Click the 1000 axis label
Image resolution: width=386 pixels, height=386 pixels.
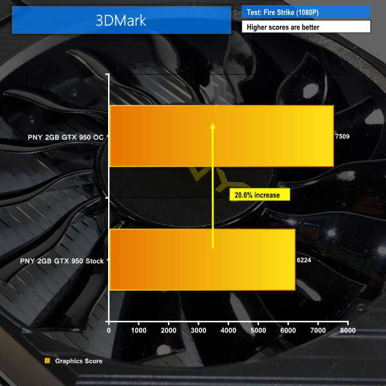138,331
